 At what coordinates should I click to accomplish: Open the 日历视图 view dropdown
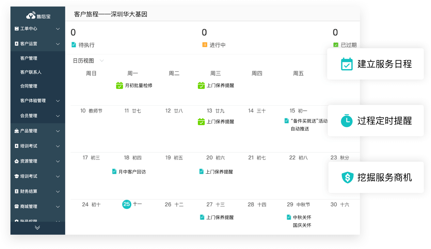[101, 61]
